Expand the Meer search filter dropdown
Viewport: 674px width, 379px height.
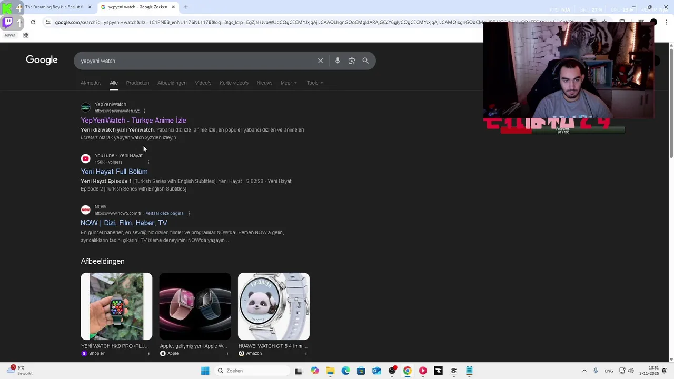[x=289, y=83]
